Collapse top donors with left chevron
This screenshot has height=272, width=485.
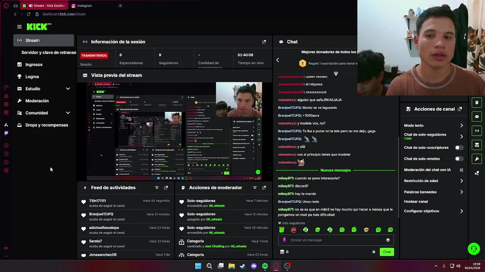click(x=277, y=60)
